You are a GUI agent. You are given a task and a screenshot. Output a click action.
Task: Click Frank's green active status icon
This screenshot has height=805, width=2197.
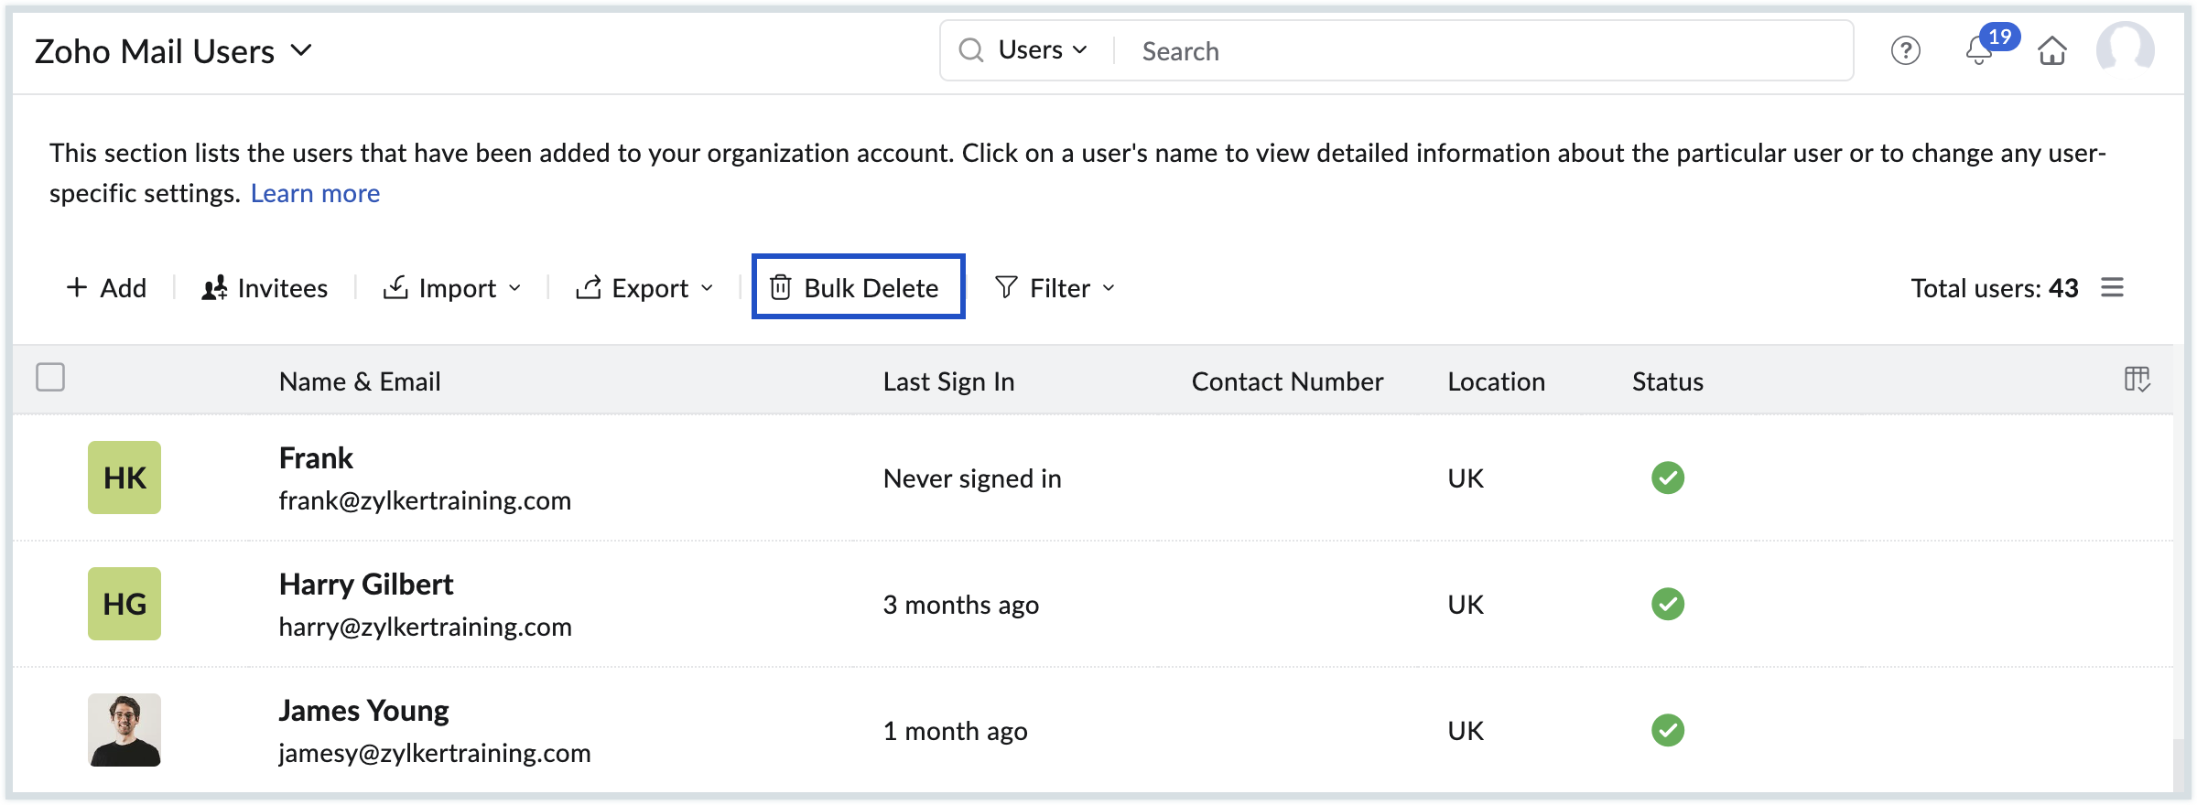pyautogui.click(x=1667, y=478)
